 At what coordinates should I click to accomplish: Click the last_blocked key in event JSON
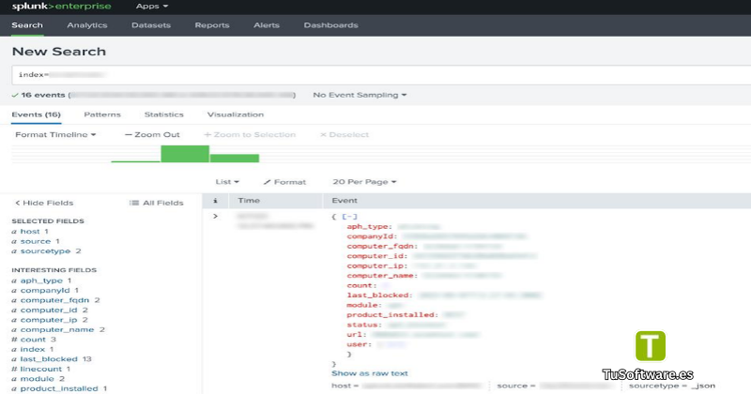point(379,295)
